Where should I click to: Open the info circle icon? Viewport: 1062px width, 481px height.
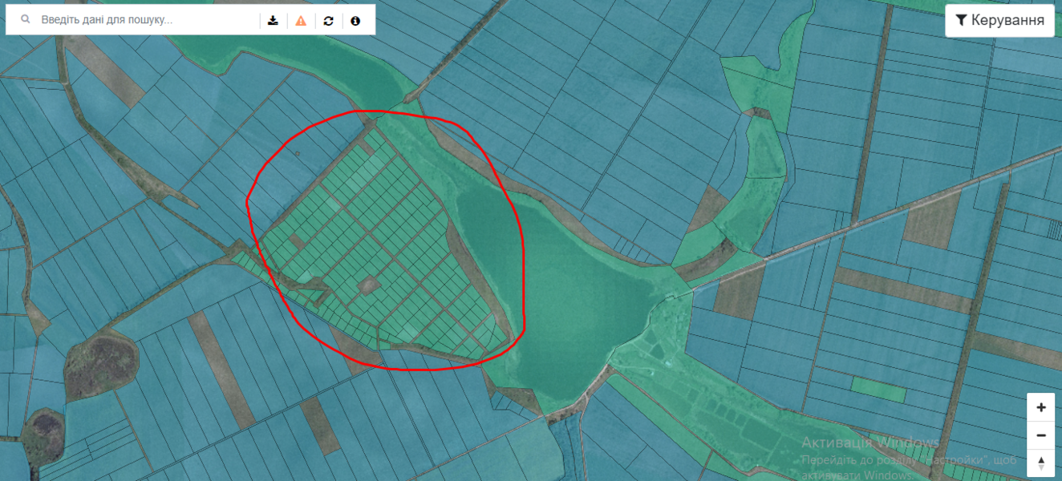tap(355, 21)
